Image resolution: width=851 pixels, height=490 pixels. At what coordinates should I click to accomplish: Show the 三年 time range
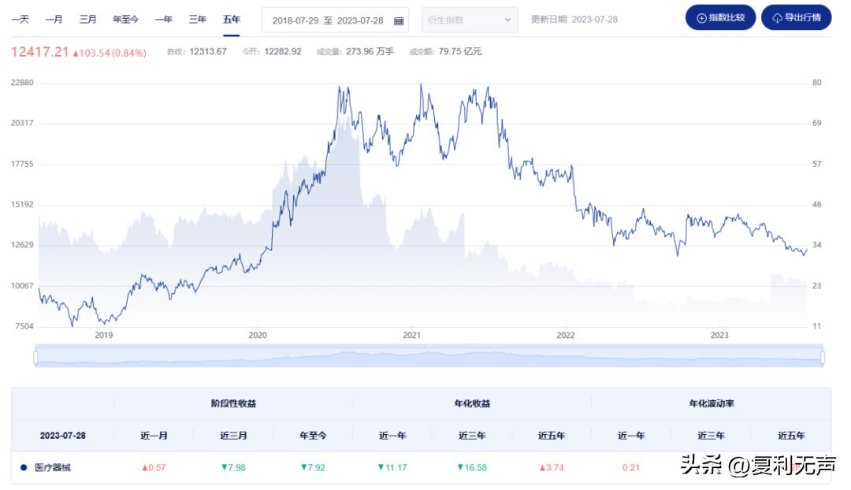[197, 19]
